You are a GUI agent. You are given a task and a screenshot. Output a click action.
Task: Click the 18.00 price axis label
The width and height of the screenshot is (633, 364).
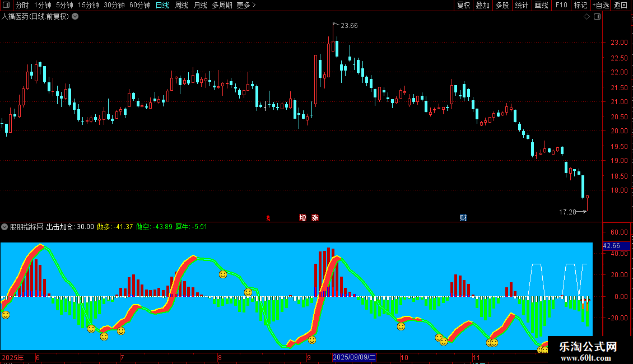click(619, 190)
